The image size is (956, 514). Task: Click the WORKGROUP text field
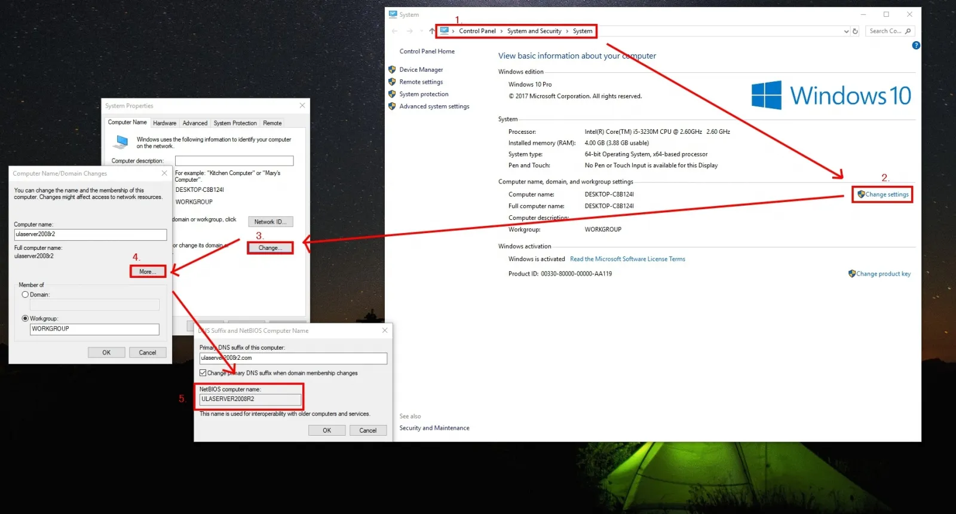tap(94, 329)
